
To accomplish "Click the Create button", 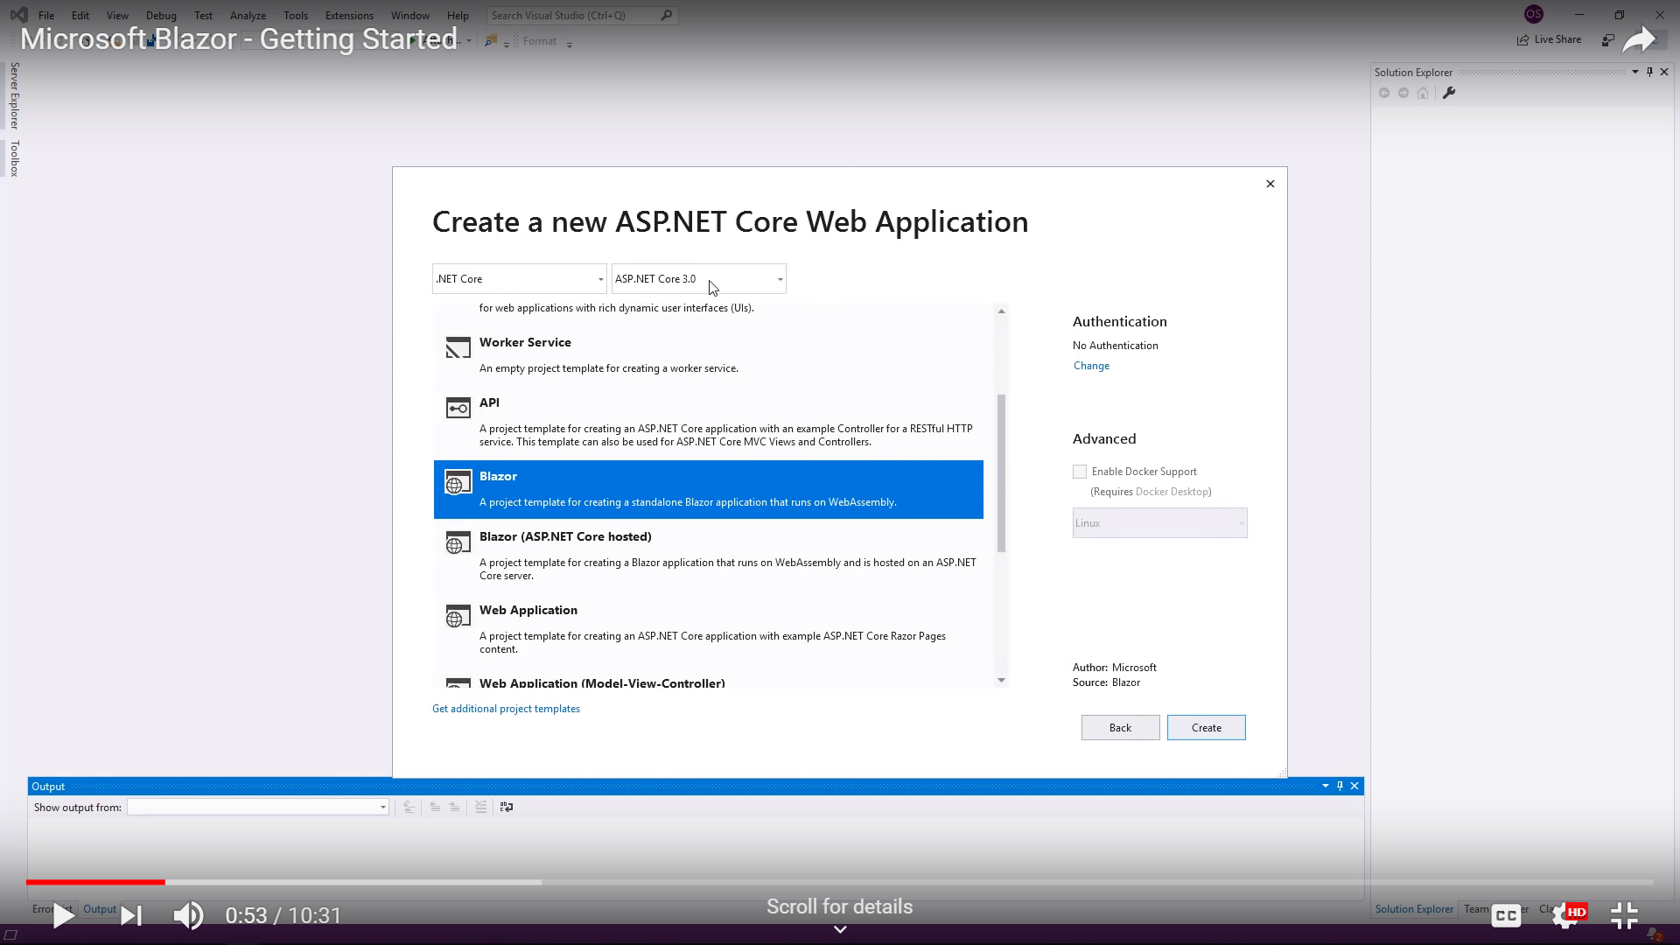I will pos(1206,727).
